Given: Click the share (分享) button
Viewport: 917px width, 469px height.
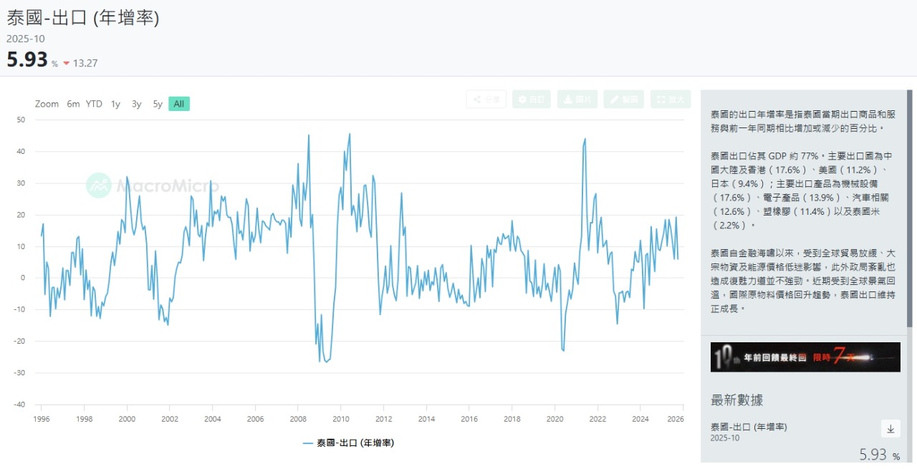Looking at the screenshot, I should click(x=486, y=100).
